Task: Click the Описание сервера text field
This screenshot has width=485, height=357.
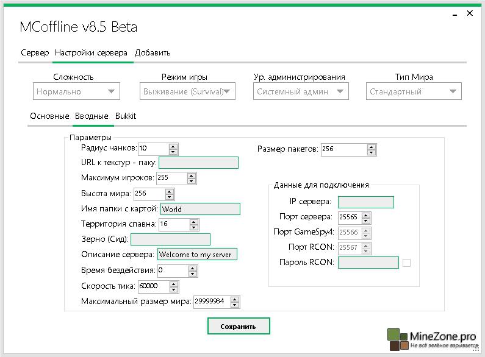Action: pyautogui.click(x=197, y=255)
